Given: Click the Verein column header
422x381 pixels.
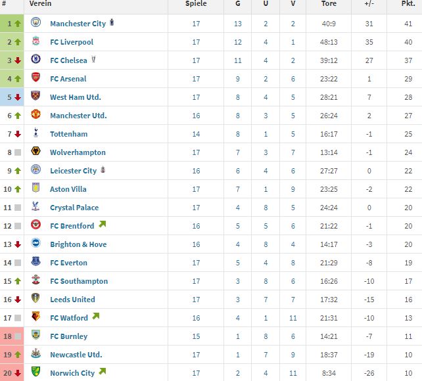Looking at the screenshot, I should pos(40,3).
